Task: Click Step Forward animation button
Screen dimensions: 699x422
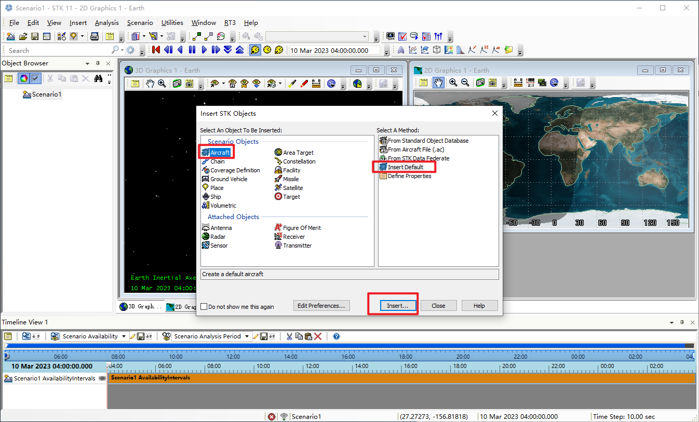Action: coord(216,50)
